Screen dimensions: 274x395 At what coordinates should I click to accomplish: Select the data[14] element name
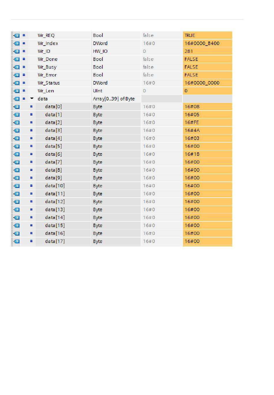[55, 218]
